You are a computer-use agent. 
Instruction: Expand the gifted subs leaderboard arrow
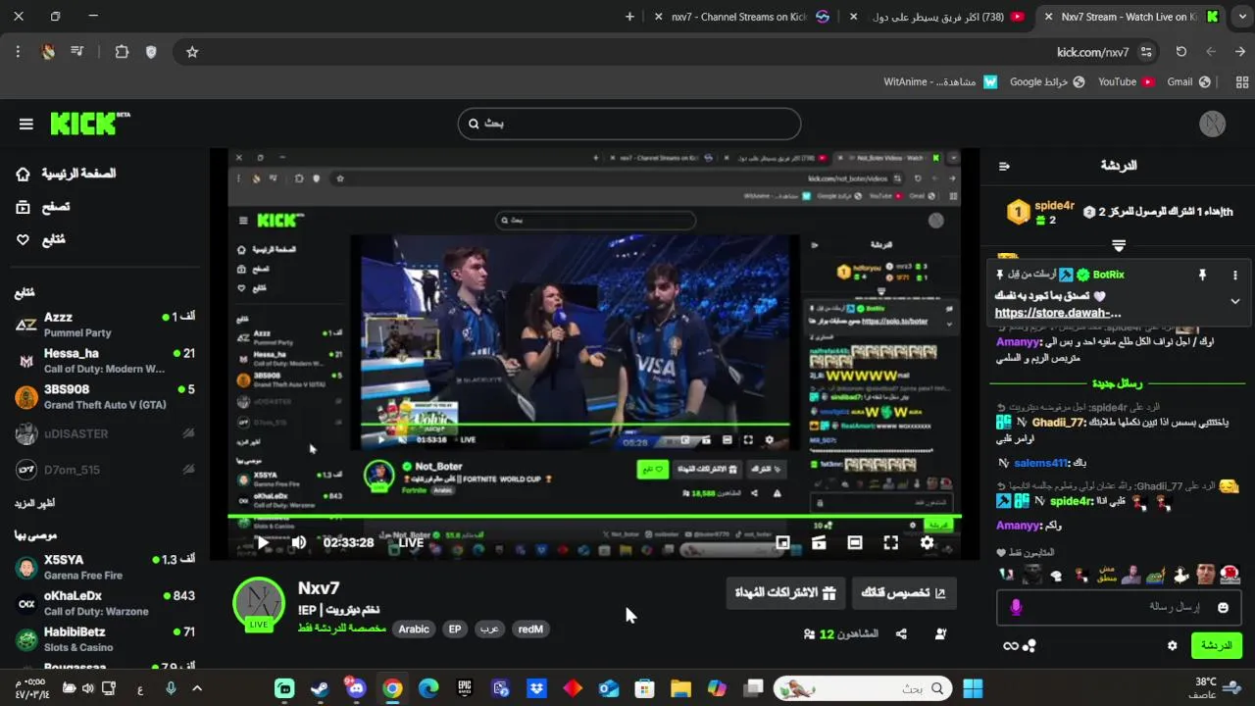1119,245
